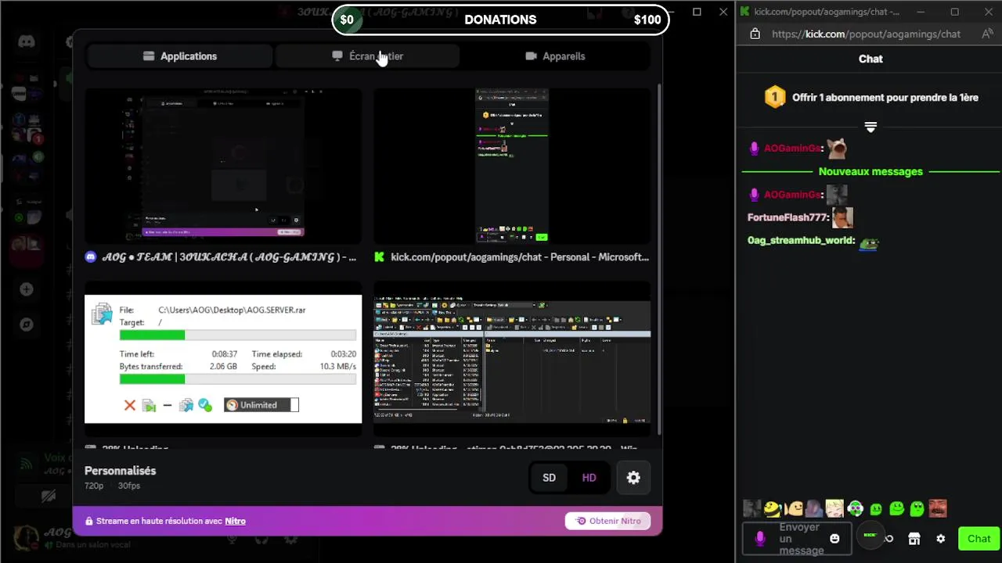Insert the bee quick emote

(773, 509)
